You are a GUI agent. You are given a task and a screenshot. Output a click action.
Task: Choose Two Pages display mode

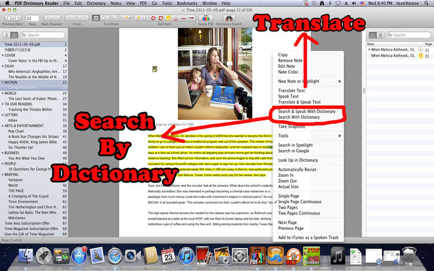coord(288,207)
